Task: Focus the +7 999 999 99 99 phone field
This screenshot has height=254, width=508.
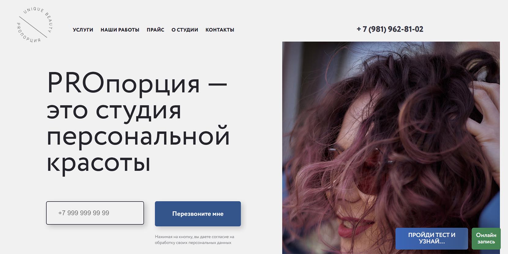Action: point(95,213)
